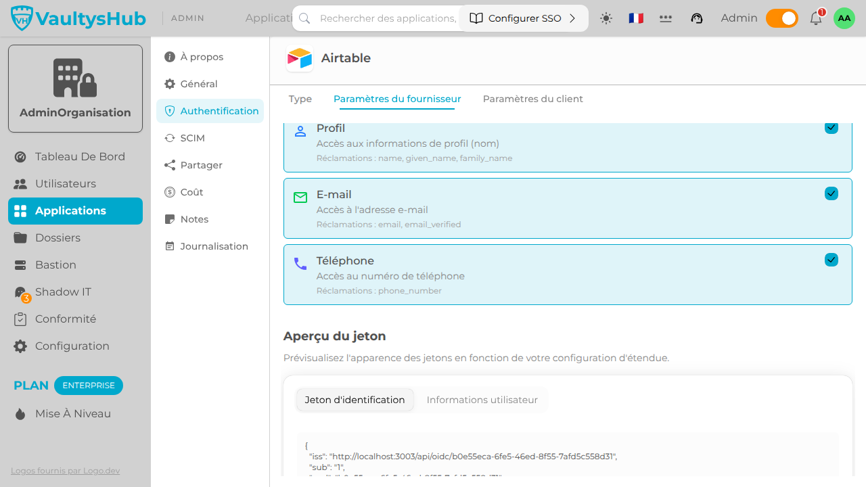Click the search magnifier icon
The width and height of the screenshot is (866, 487).
tap(304, 18)
